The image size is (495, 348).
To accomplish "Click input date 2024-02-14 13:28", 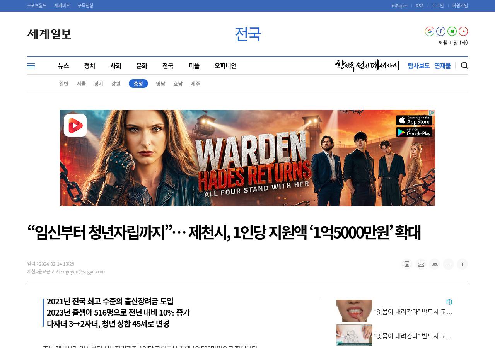I will point(56,264).
